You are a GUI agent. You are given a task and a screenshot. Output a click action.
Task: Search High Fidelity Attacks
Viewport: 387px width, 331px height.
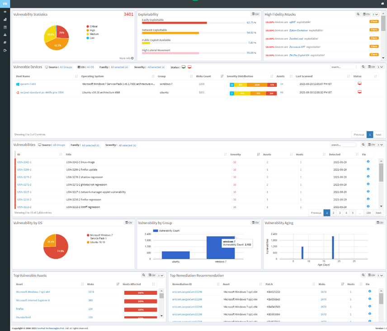pos(358,14)
